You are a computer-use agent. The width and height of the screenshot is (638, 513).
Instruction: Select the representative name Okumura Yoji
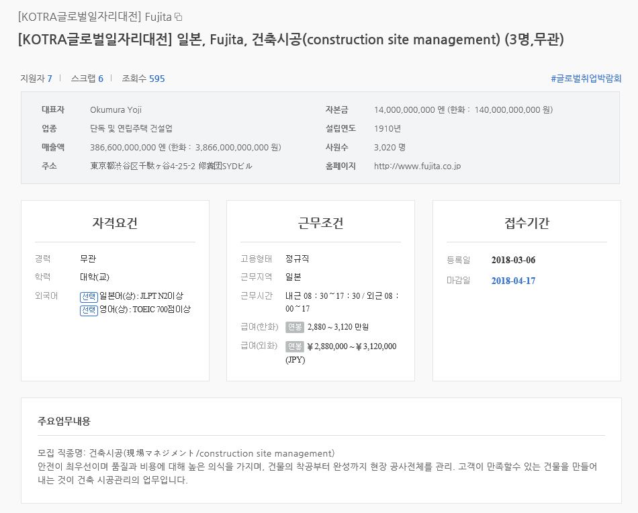pos(116,110)
